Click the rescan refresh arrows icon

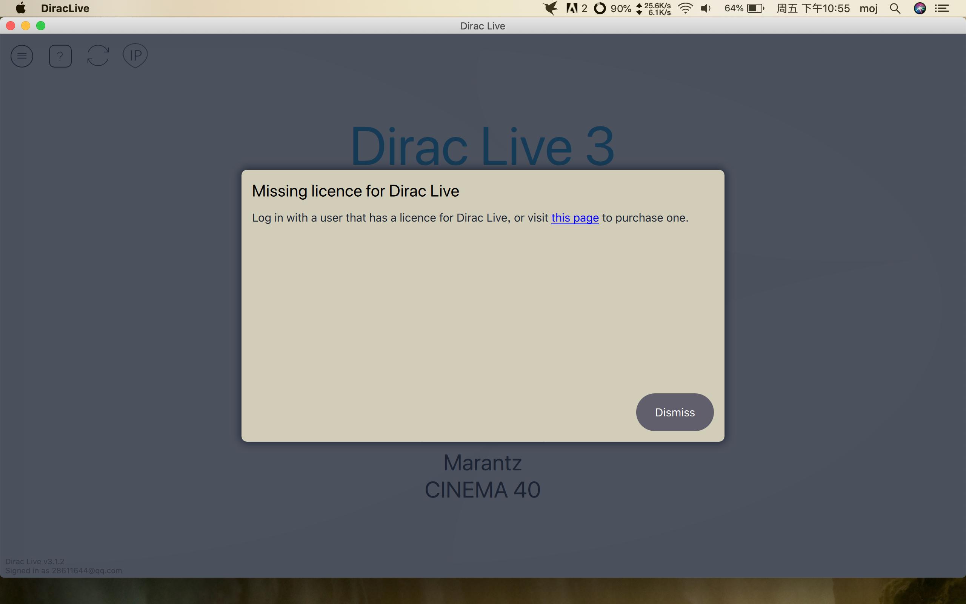tap(98, 55)
